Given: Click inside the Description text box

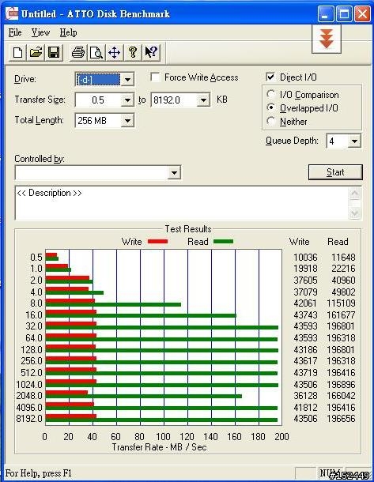Looking at the screenshot, I should (x=181, y=203).
